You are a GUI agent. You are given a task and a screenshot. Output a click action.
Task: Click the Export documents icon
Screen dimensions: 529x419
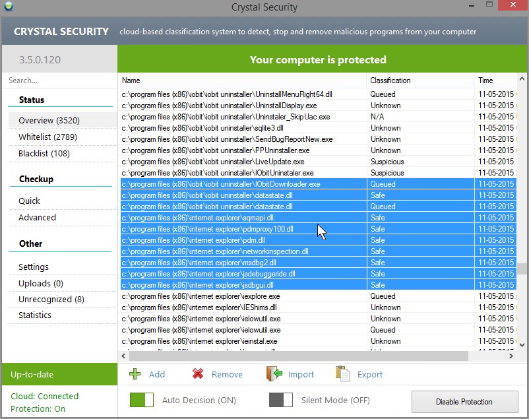tap(342, 374)
